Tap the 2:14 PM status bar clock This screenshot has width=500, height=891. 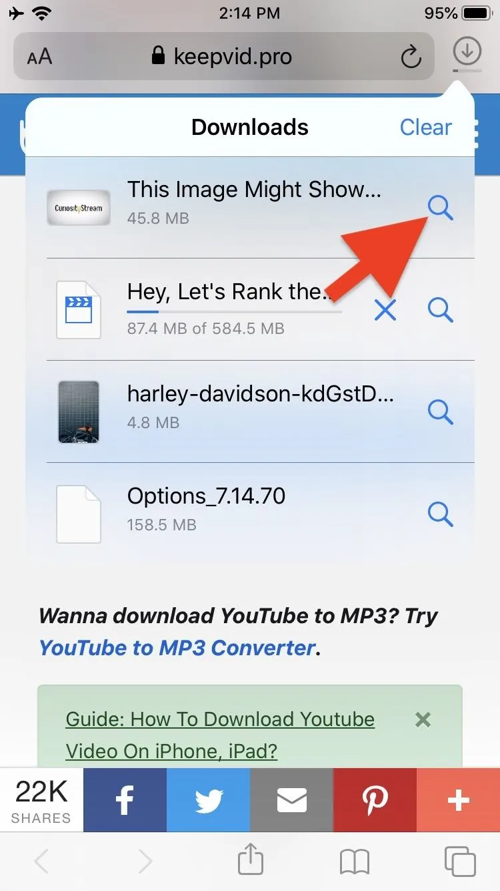point(249,13)
